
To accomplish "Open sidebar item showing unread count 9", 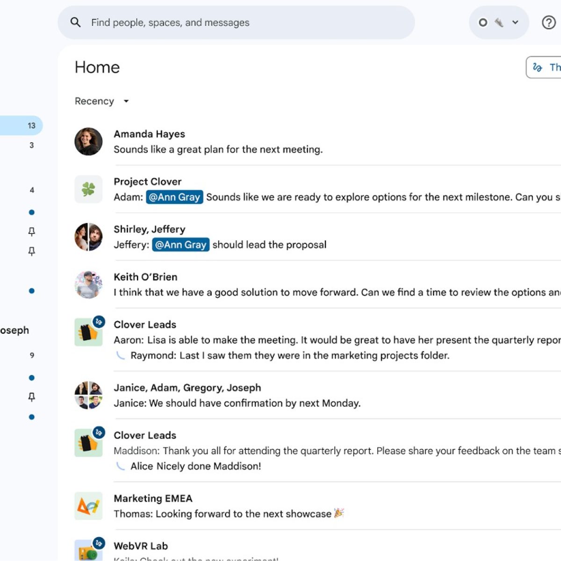I will pos(32,355).
